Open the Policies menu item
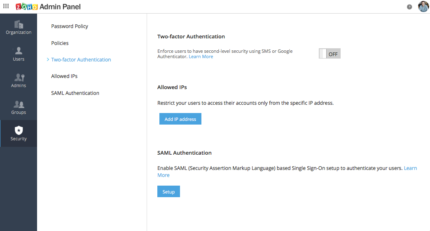Image resolution: width=430 pixels, height=231 pixels. click(60, 43)
